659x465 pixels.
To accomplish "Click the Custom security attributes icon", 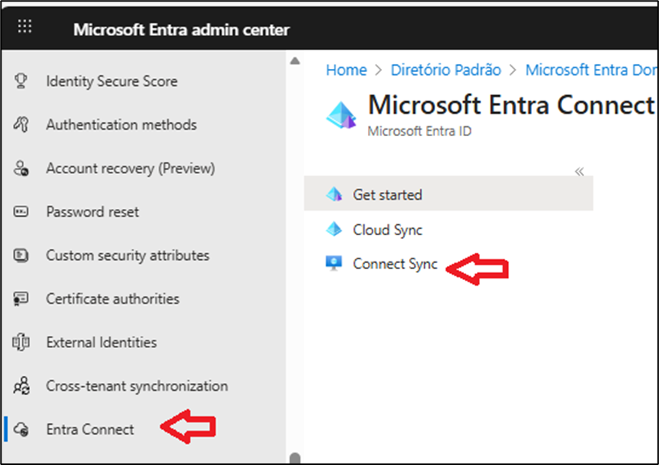I will pyautogui.click(x=22, y=255).
